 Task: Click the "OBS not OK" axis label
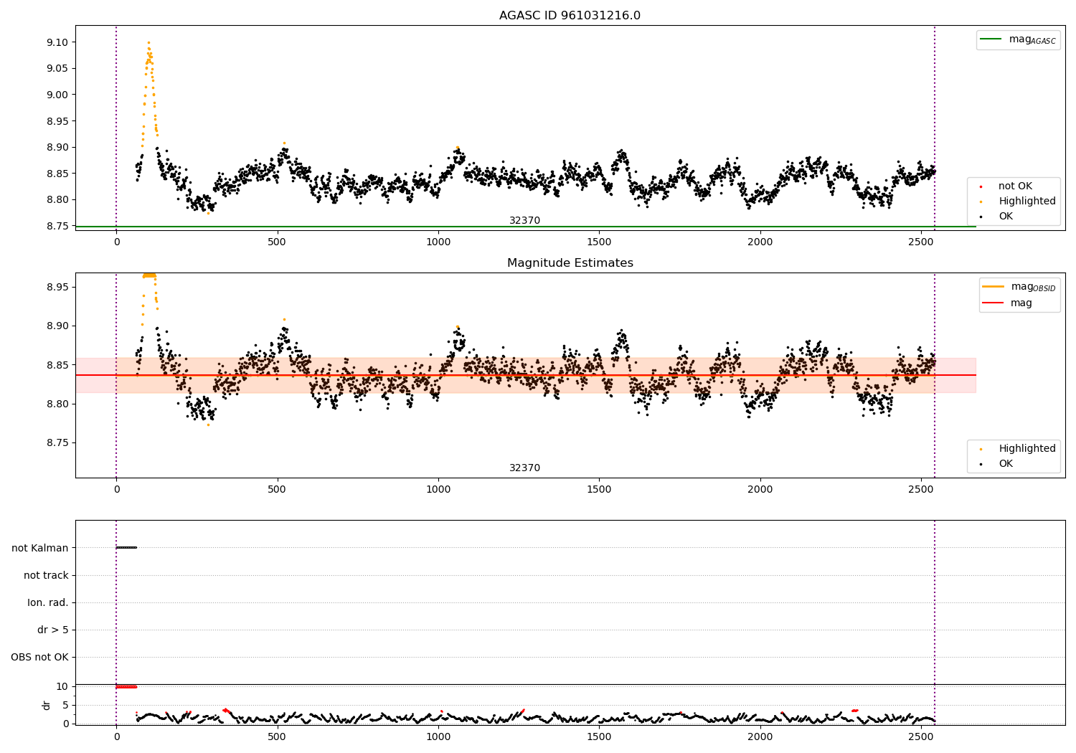[x=40, y=657]
